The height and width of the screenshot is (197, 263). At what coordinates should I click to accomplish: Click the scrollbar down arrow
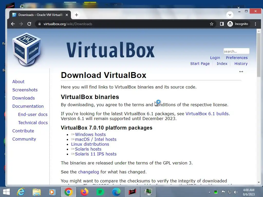(x=259, y=182)
